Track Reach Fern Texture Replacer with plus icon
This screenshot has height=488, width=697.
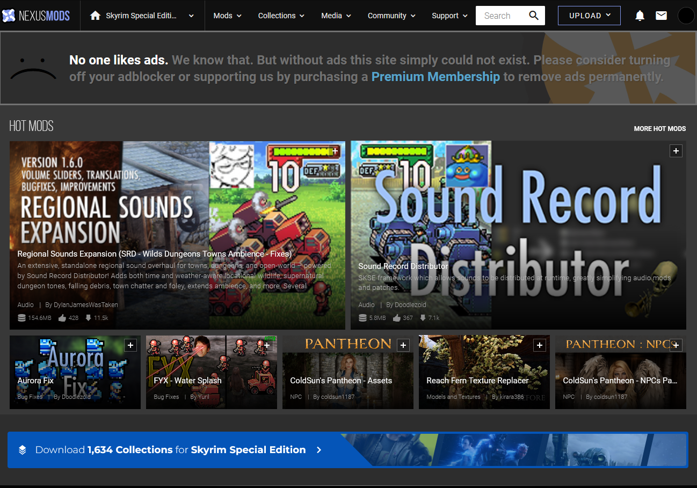click(539, 345)
